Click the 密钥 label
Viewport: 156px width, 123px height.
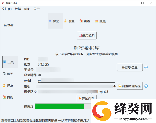pyautogui.click(x=27, y=86)
